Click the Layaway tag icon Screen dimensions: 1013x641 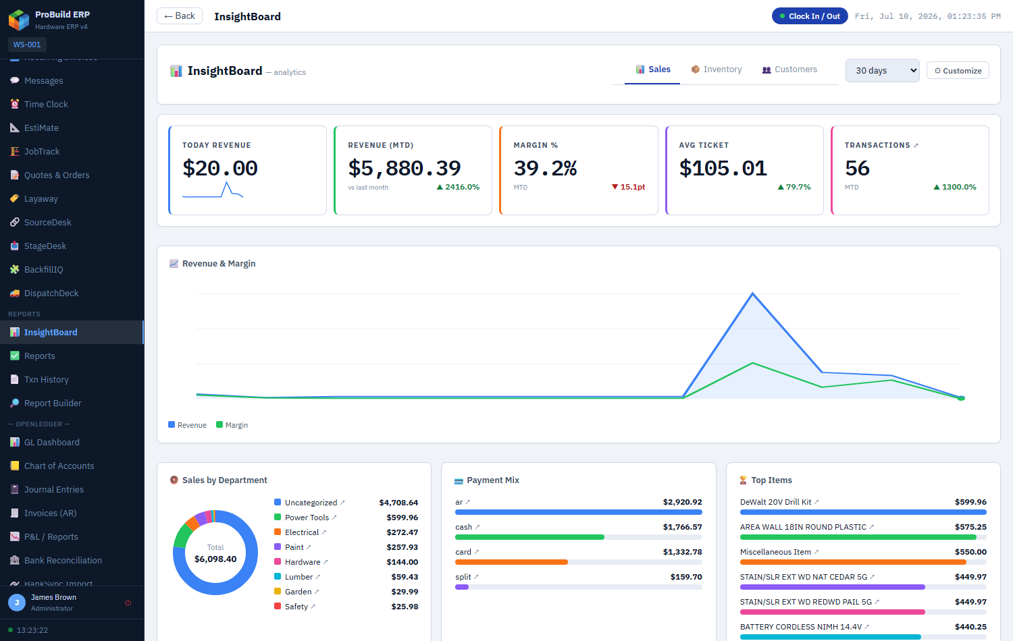pos(14,198)
